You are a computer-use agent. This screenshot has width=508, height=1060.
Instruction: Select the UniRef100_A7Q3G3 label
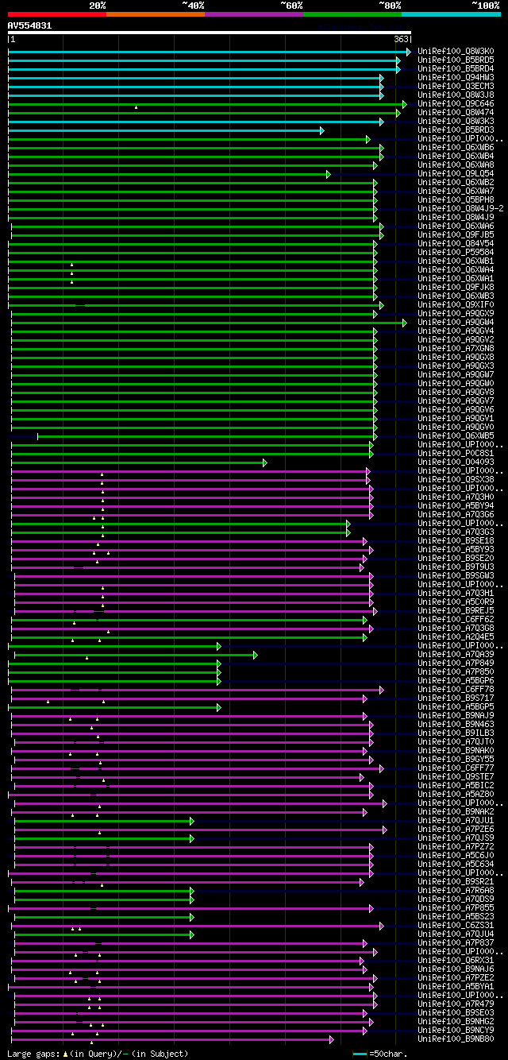click(x=456, y=532)
